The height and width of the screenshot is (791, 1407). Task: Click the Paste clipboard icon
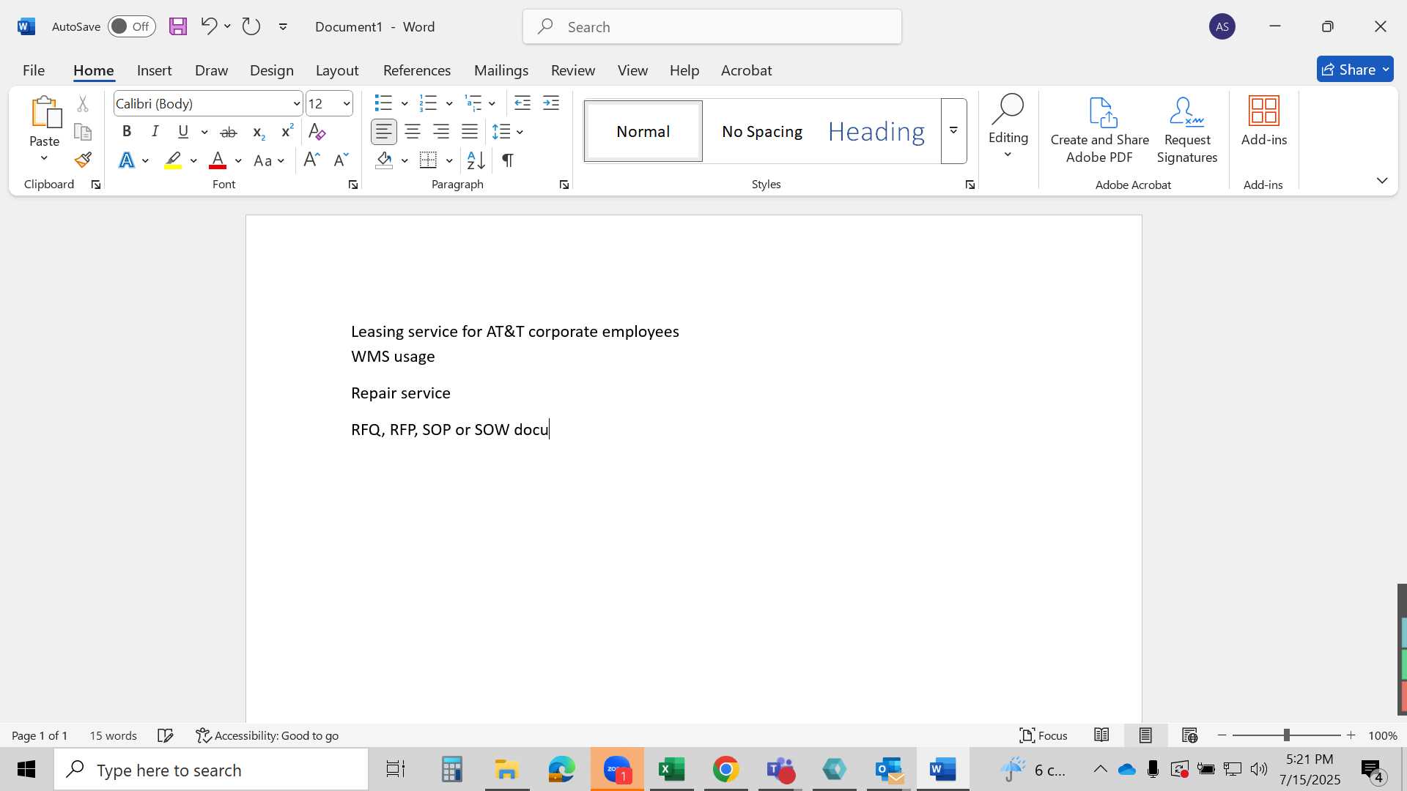pyautogui.click(x=45, y=112)
